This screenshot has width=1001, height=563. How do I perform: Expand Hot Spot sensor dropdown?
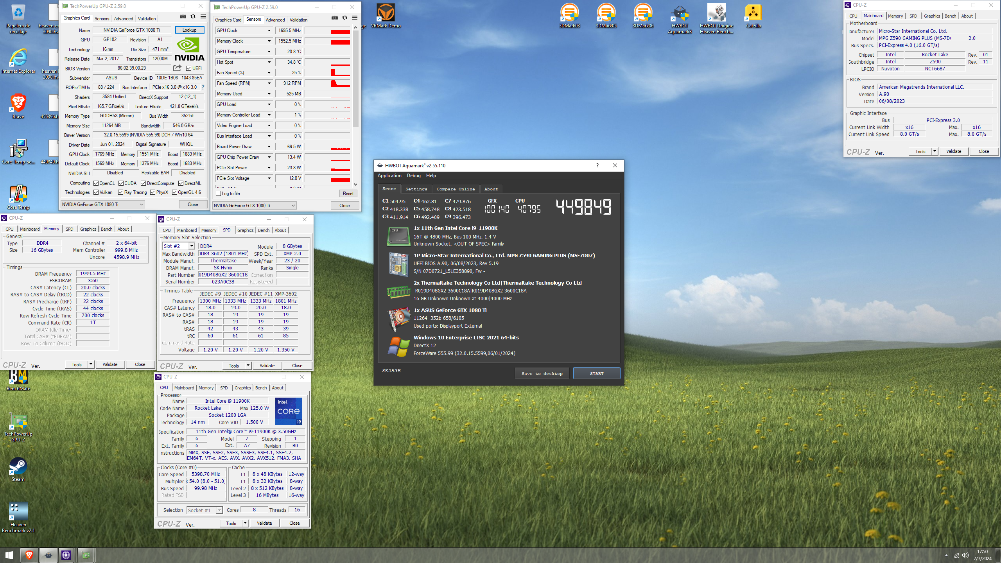coord(269,62)
